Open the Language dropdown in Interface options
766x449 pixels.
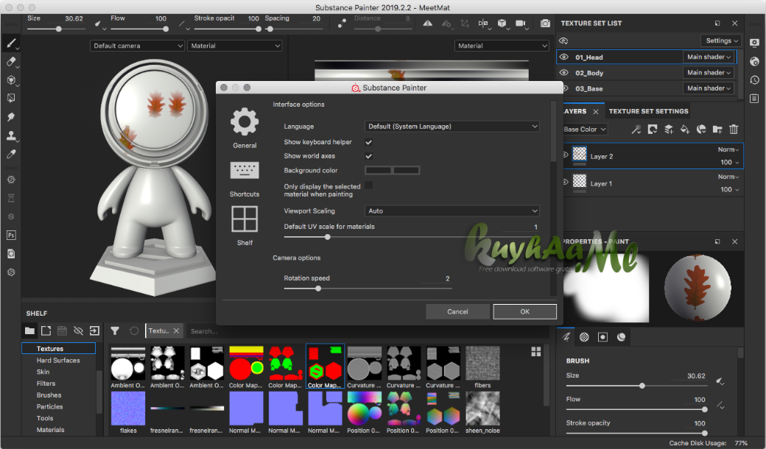(x=451, y=126)
